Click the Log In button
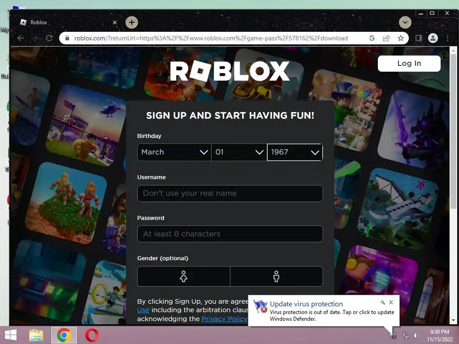The width and height of the screenshot is (459, 344). 409,64
